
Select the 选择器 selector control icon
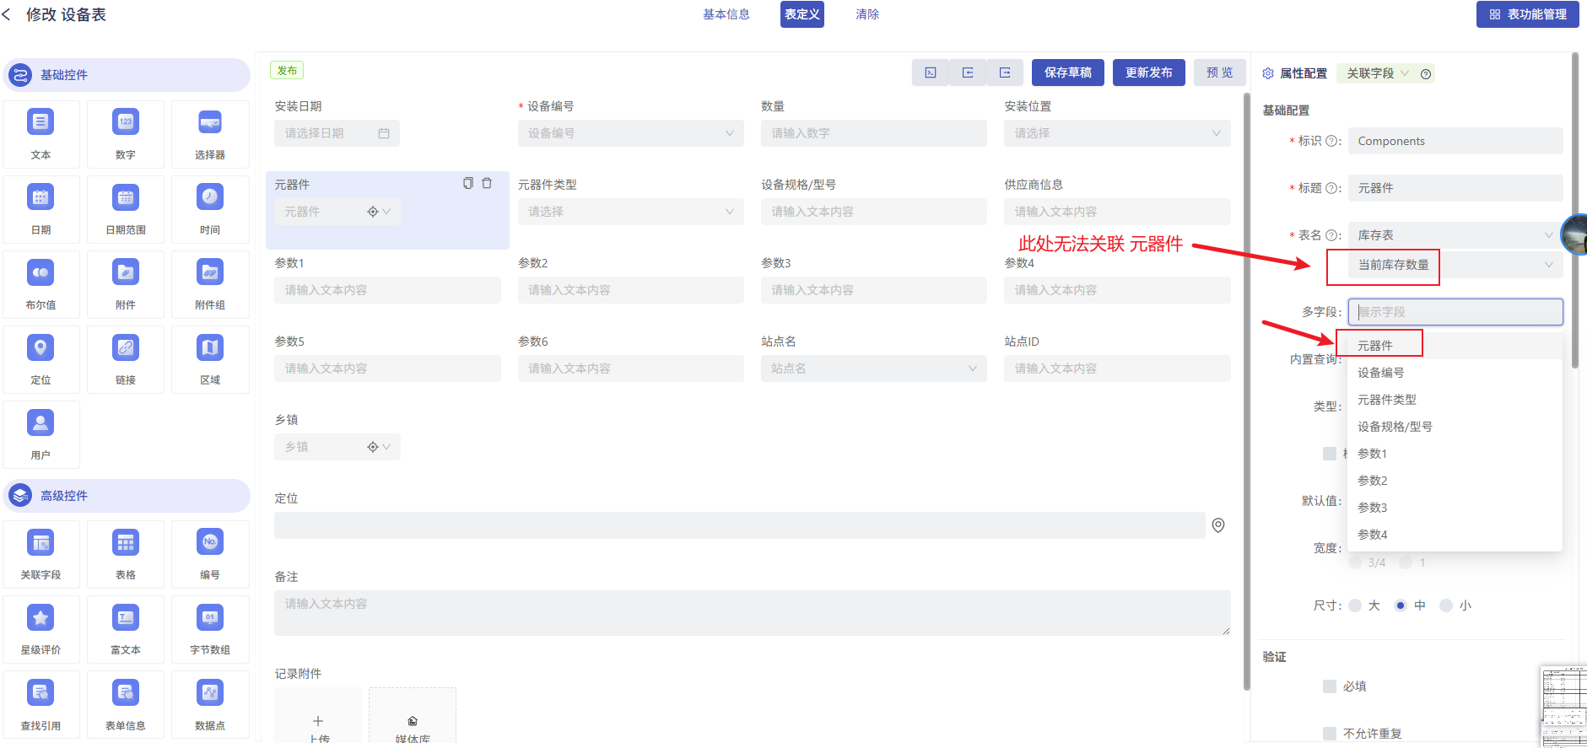(x=210, y=122)
